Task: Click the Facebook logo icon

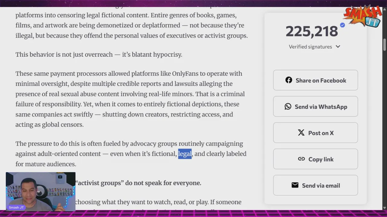Action: pos(289,80)
